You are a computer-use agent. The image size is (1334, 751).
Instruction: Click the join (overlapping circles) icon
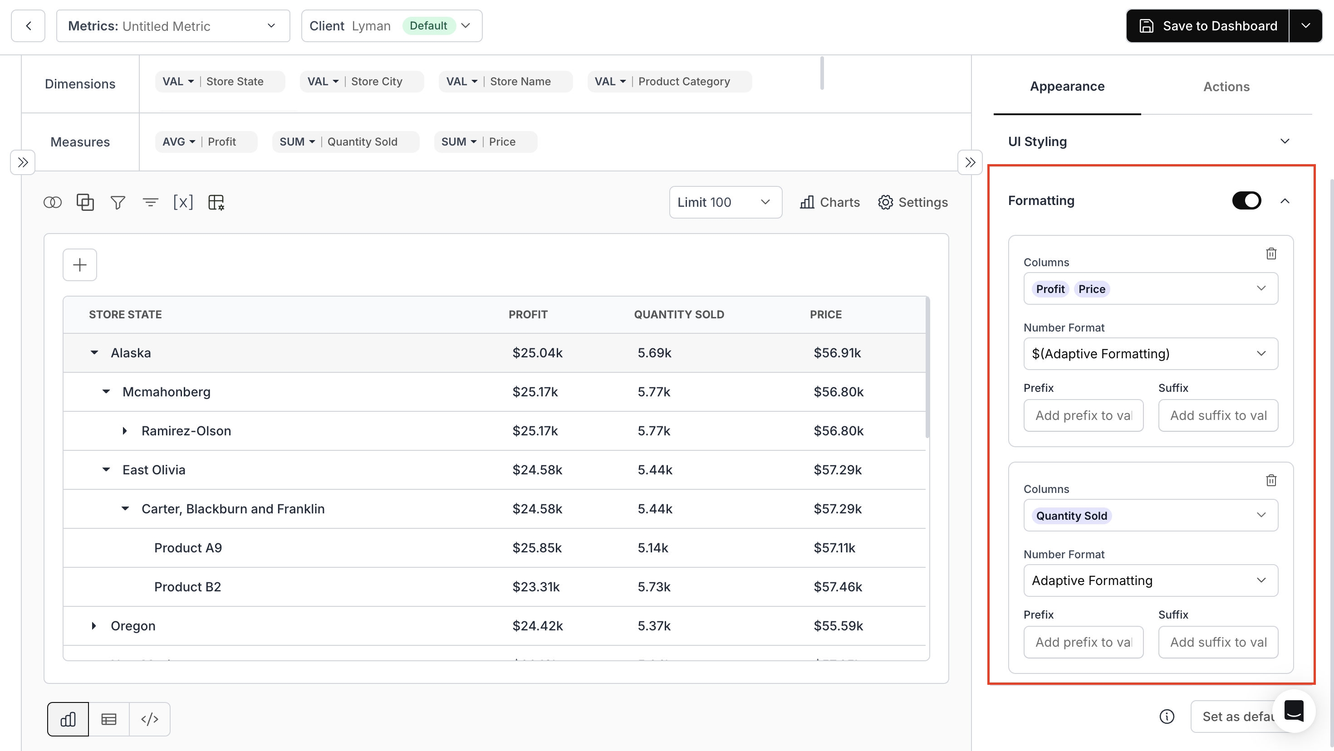click(x=52, y=202)
